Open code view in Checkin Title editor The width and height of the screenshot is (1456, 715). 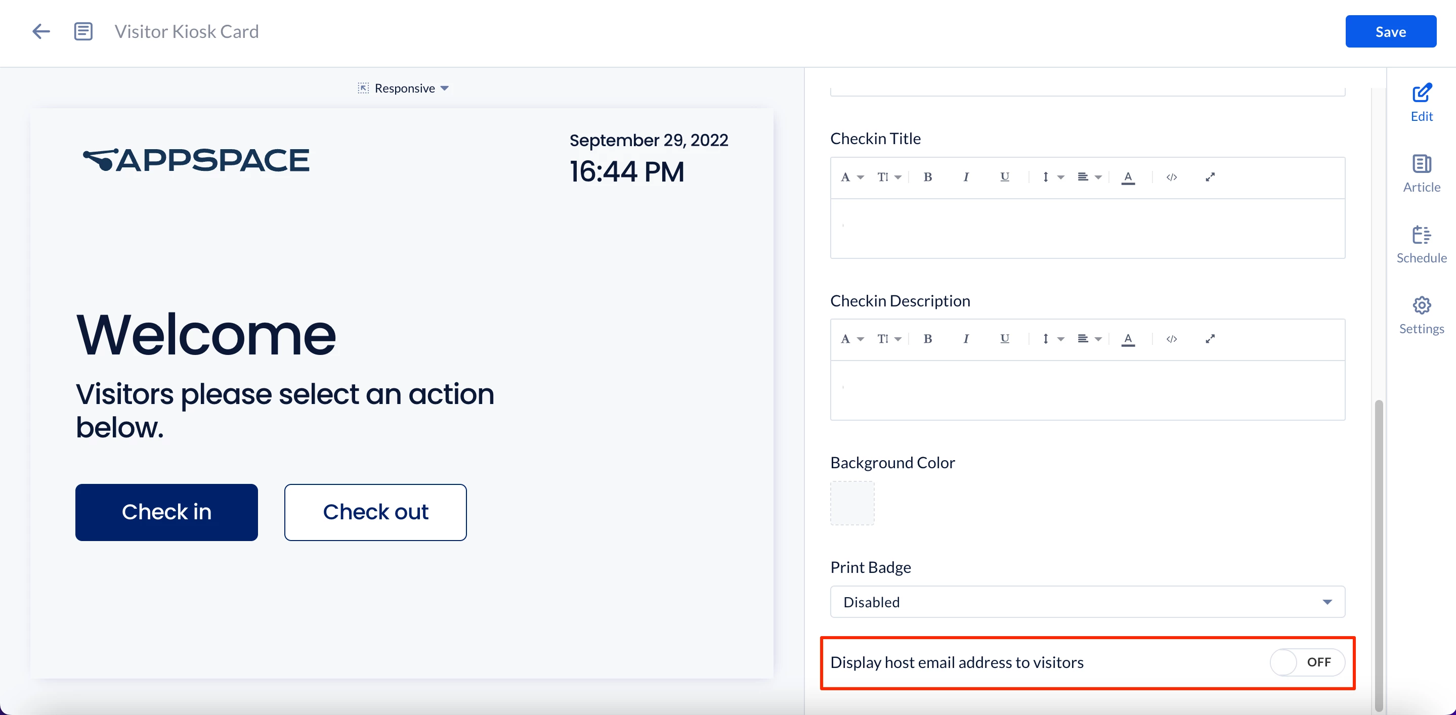pyautogui.click(x=1172, y=177)
